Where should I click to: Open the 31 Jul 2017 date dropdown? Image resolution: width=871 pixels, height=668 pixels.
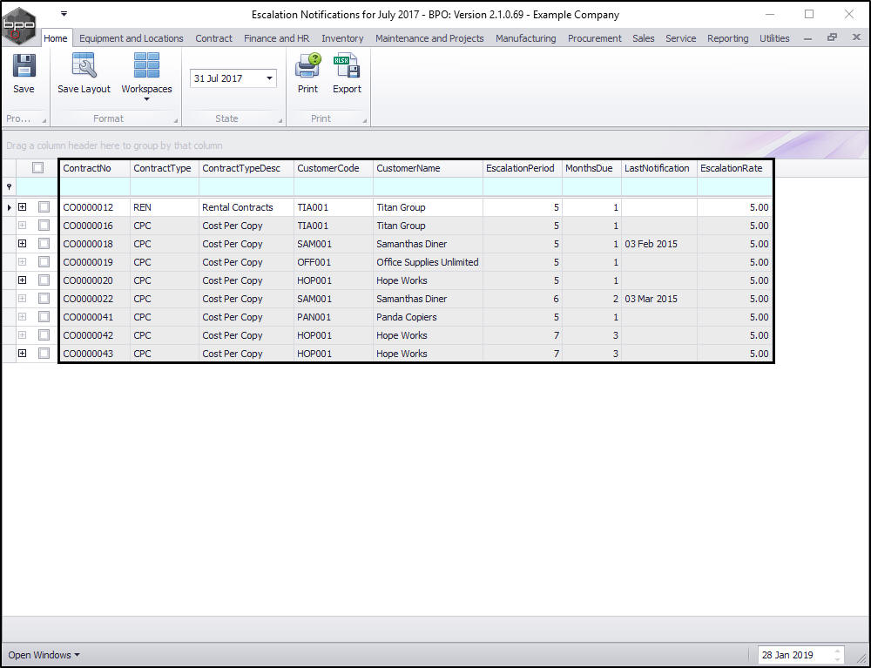269,78
